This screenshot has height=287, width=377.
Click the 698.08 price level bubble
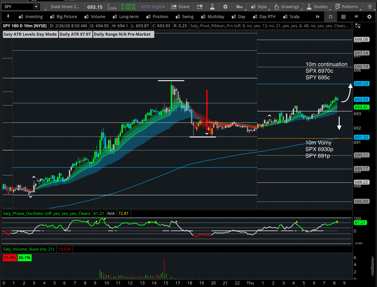[x=361, y=40]
